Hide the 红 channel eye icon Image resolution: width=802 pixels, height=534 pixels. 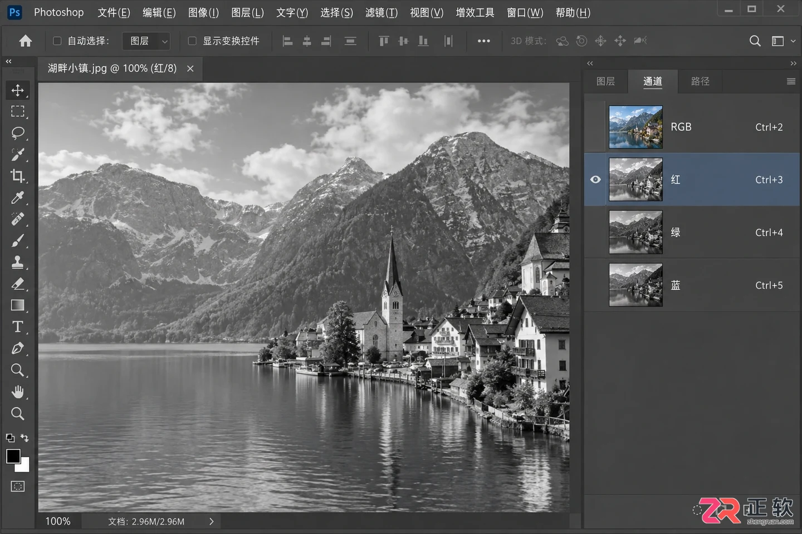point(595,180)
